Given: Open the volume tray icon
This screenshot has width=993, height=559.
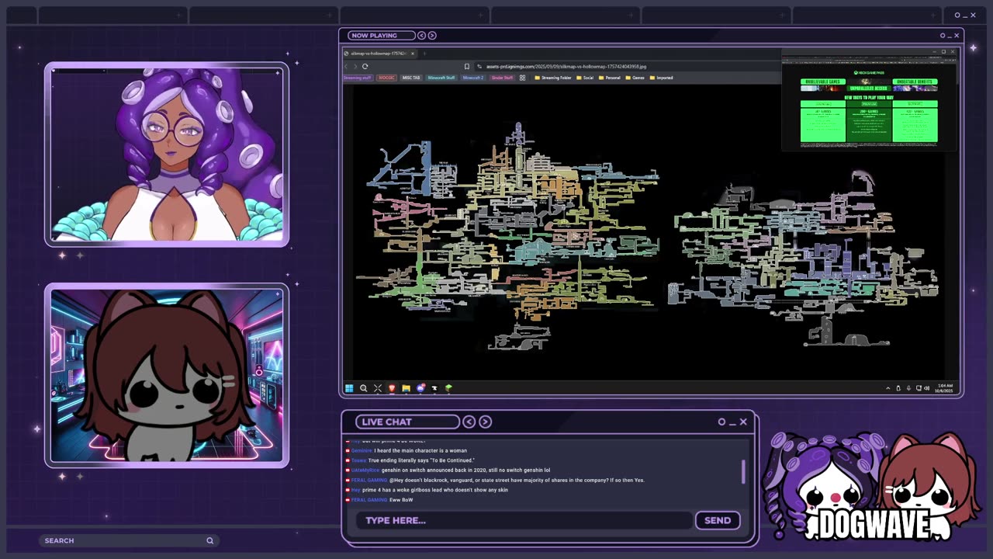Looking at the screenshot, I should 927,388.
